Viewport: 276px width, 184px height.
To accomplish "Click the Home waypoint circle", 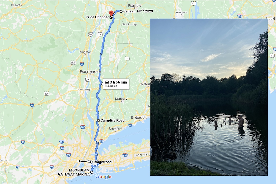I will pyautogui.click(x=89, y=161).
